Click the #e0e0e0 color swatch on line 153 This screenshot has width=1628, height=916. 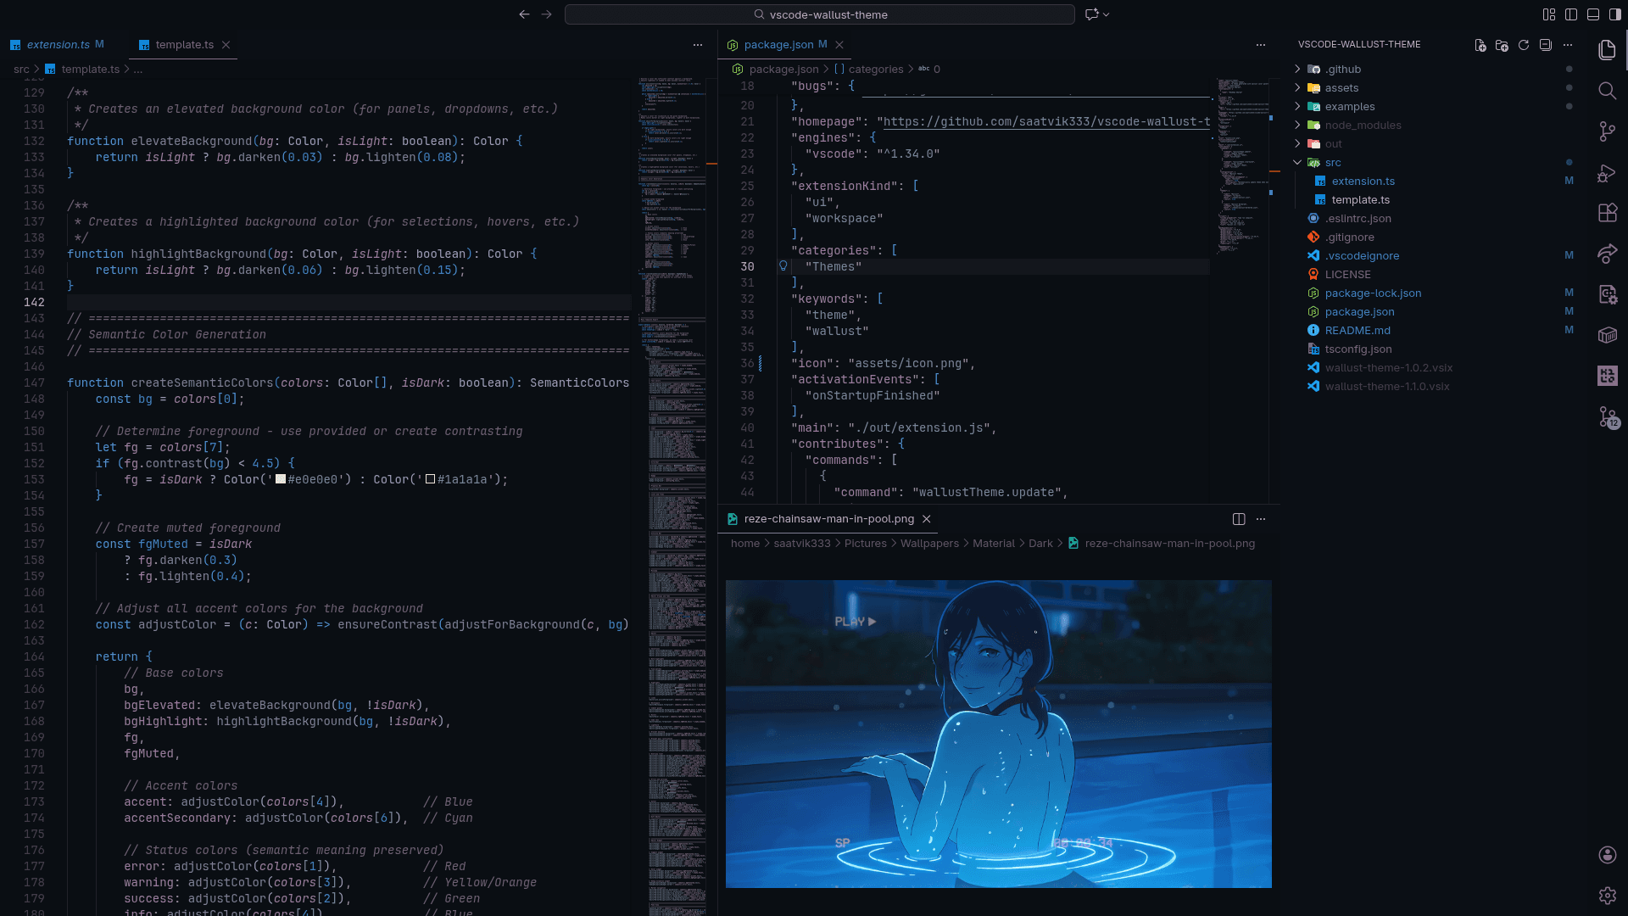pos(280,479)
